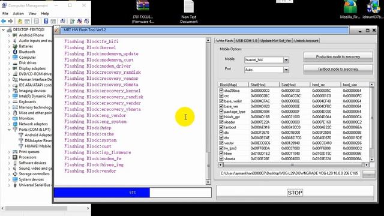Image resolution: width=384 pixels, height=216 pixels.
Task: Click the update driver green arrow icon
Action: (x=72, y=22)
